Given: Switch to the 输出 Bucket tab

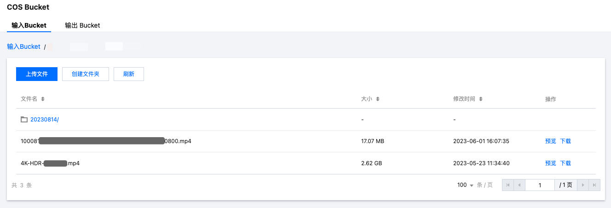Looking at the screenshot, I should [x=82, y=25].
